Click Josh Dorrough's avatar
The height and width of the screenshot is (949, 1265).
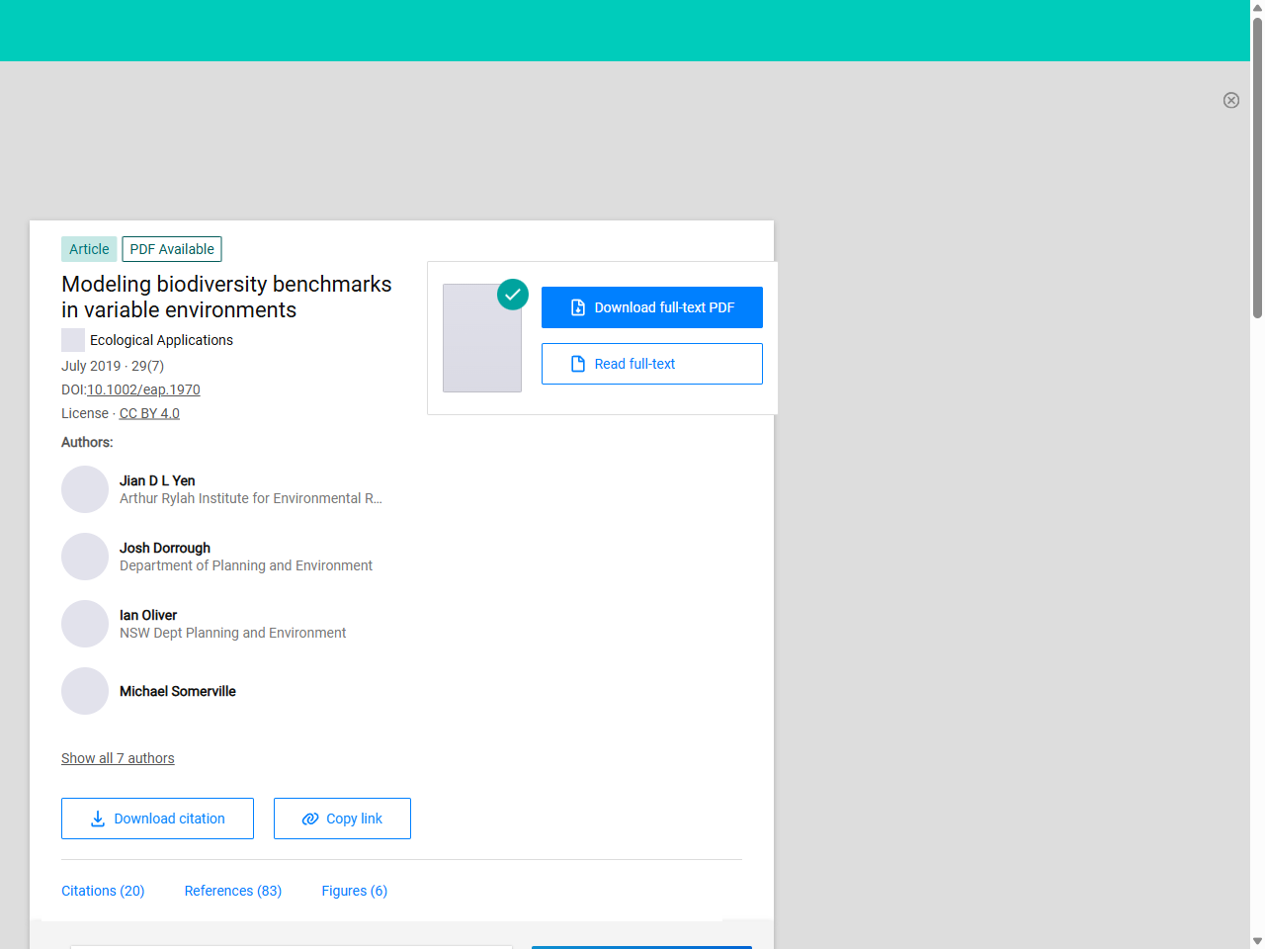pyautogui.click(x=85, y=557)
